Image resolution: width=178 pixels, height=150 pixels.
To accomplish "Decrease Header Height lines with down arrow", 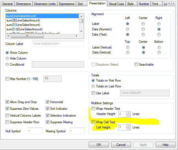I will pyautogui.click(x=128, y=116).
